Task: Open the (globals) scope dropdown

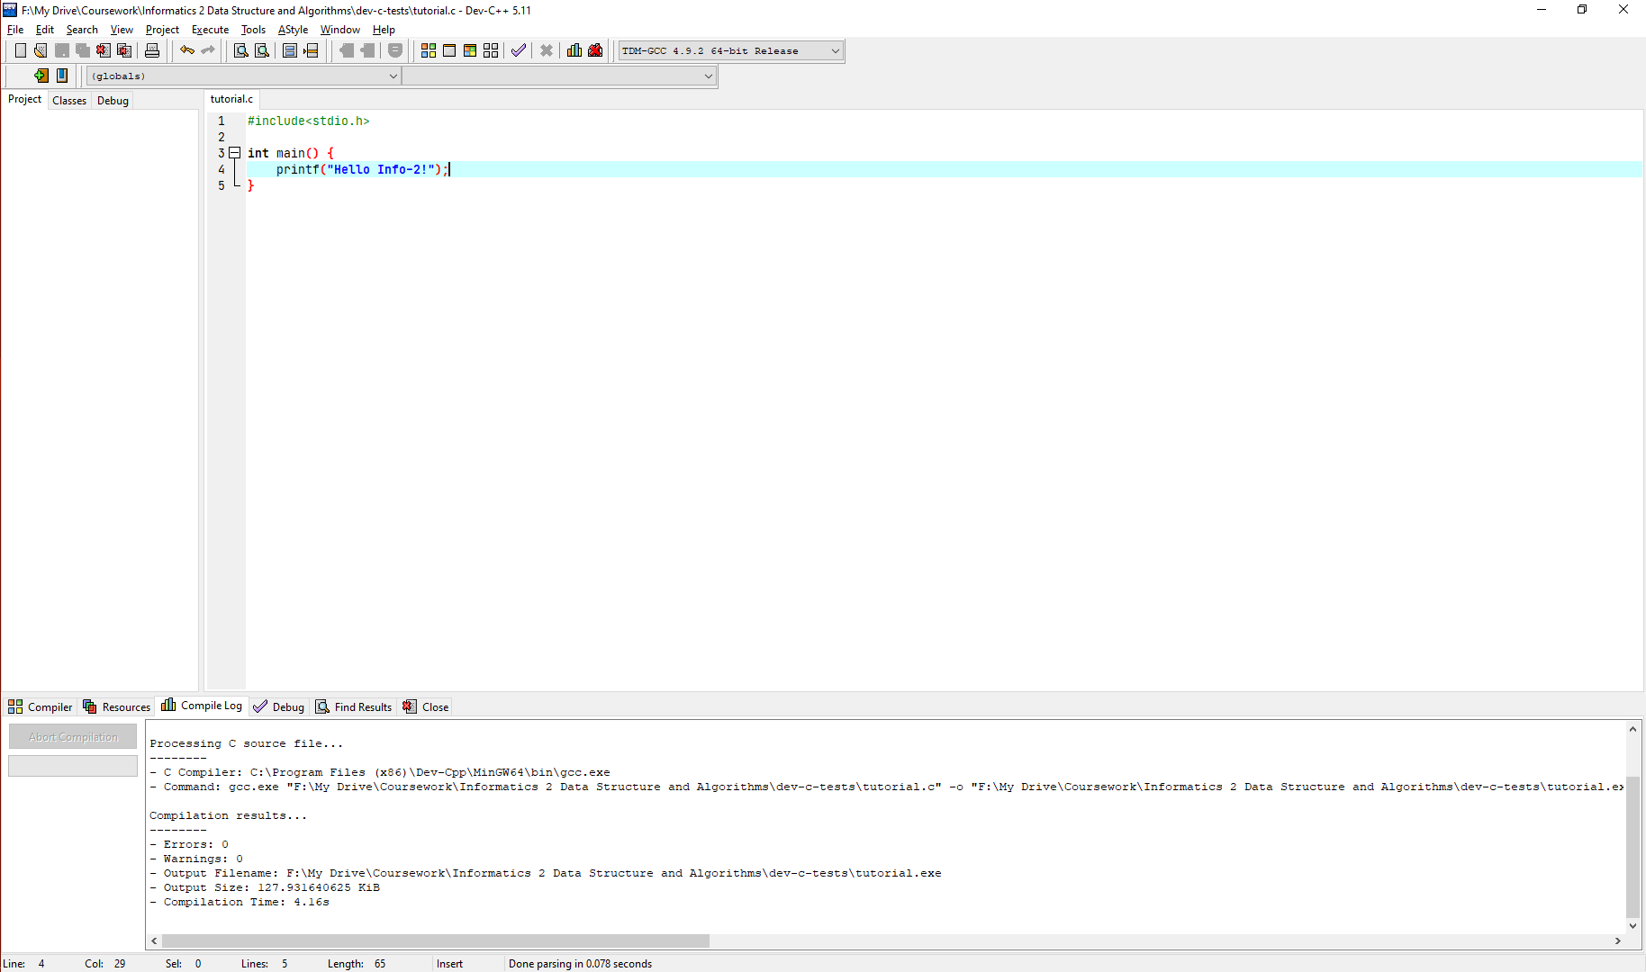Action: [x=393, y=76]
